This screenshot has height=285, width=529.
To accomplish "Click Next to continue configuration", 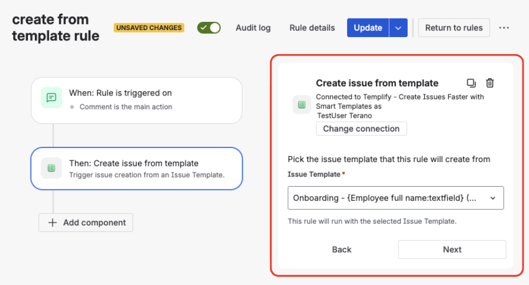I will (x=452, y=250).
